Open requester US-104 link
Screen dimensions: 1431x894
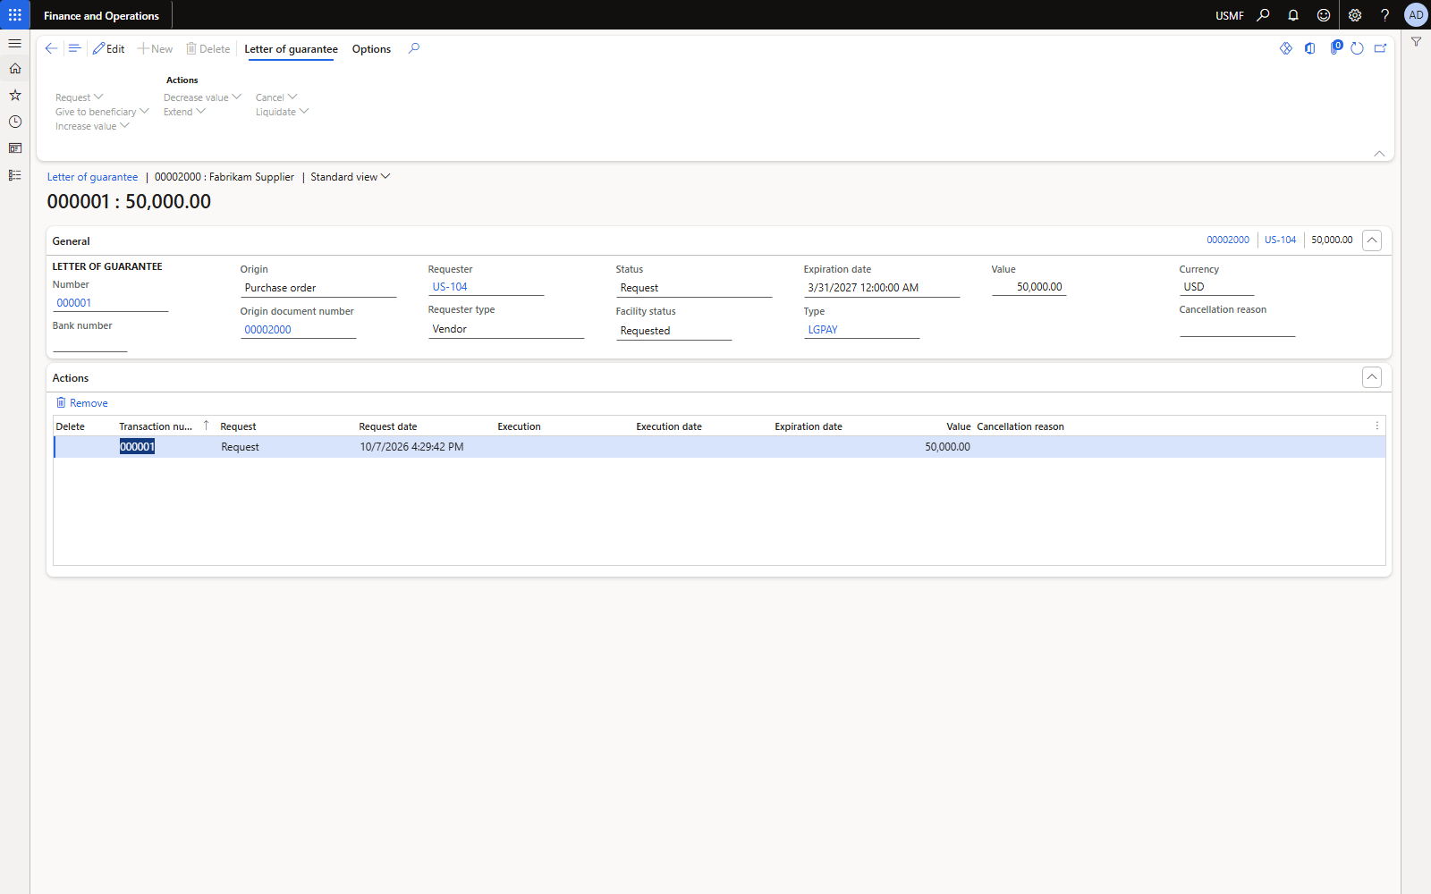pos(450,287)
